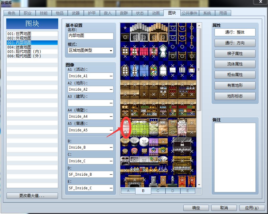268x214 pixels.
Task: Toggle passability of small square window tile
Action: (125, 51)
